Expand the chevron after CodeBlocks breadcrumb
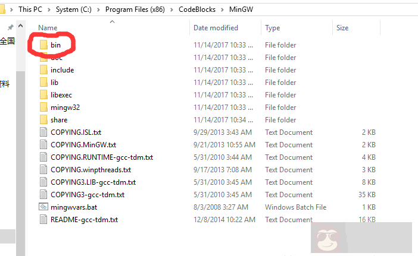Viewport: 418px width, 256px height. pos(223,10)
